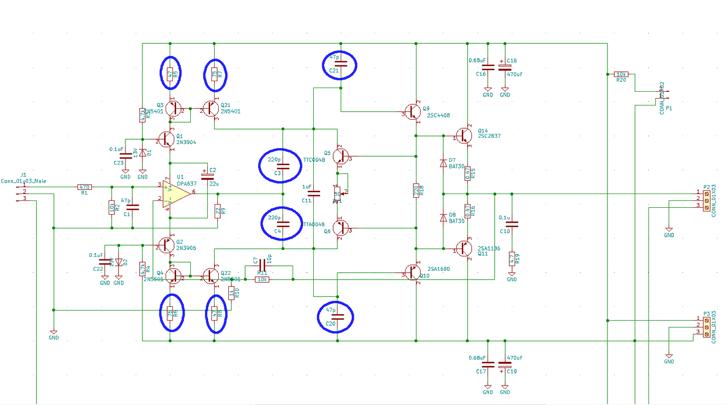Select transistor Q10 2SA1680
This screenshot has width=726, height=405.
point(412,273)
